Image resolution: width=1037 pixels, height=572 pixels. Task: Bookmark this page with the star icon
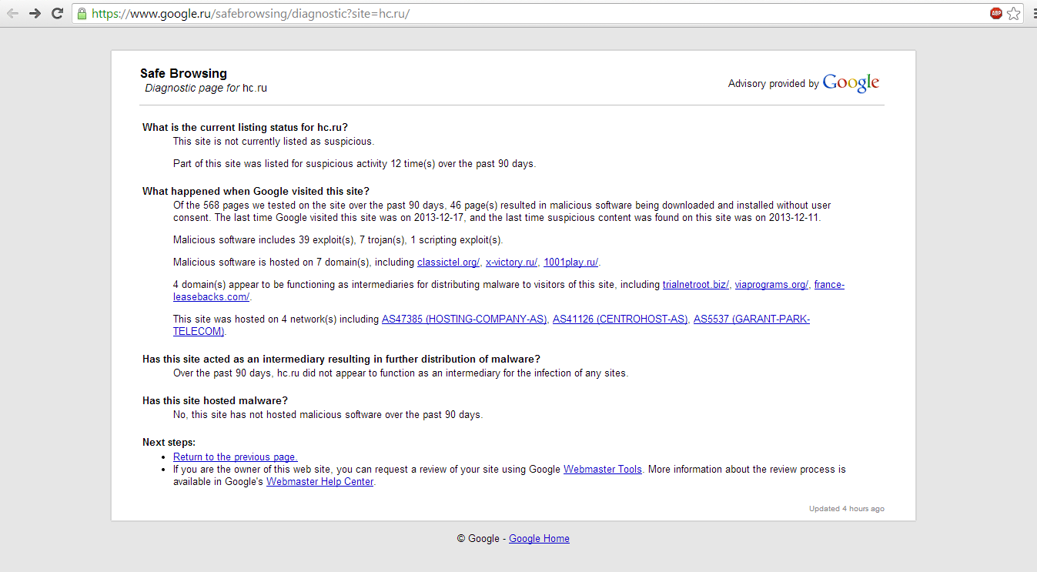coord(1014,13)
